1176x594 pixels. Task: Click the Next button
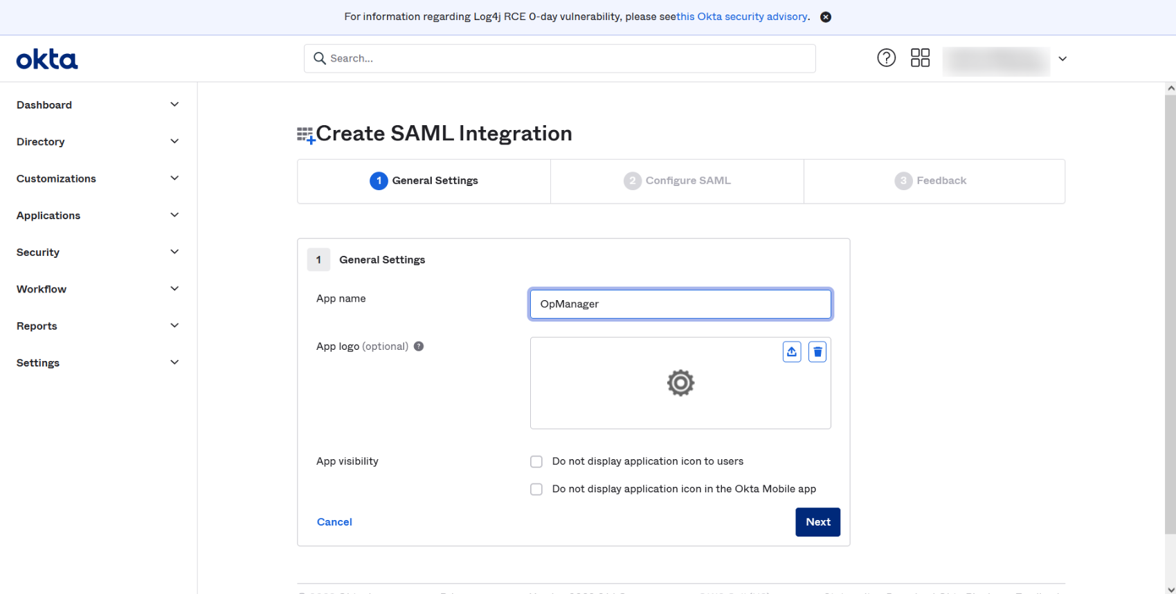tap(817, 522)
